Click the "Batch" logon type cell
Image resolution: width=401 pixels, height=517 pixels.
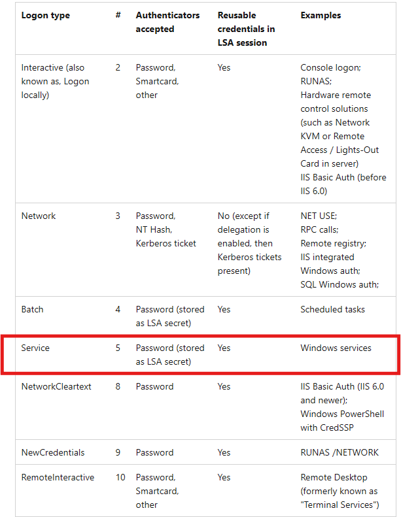[32, 309]
